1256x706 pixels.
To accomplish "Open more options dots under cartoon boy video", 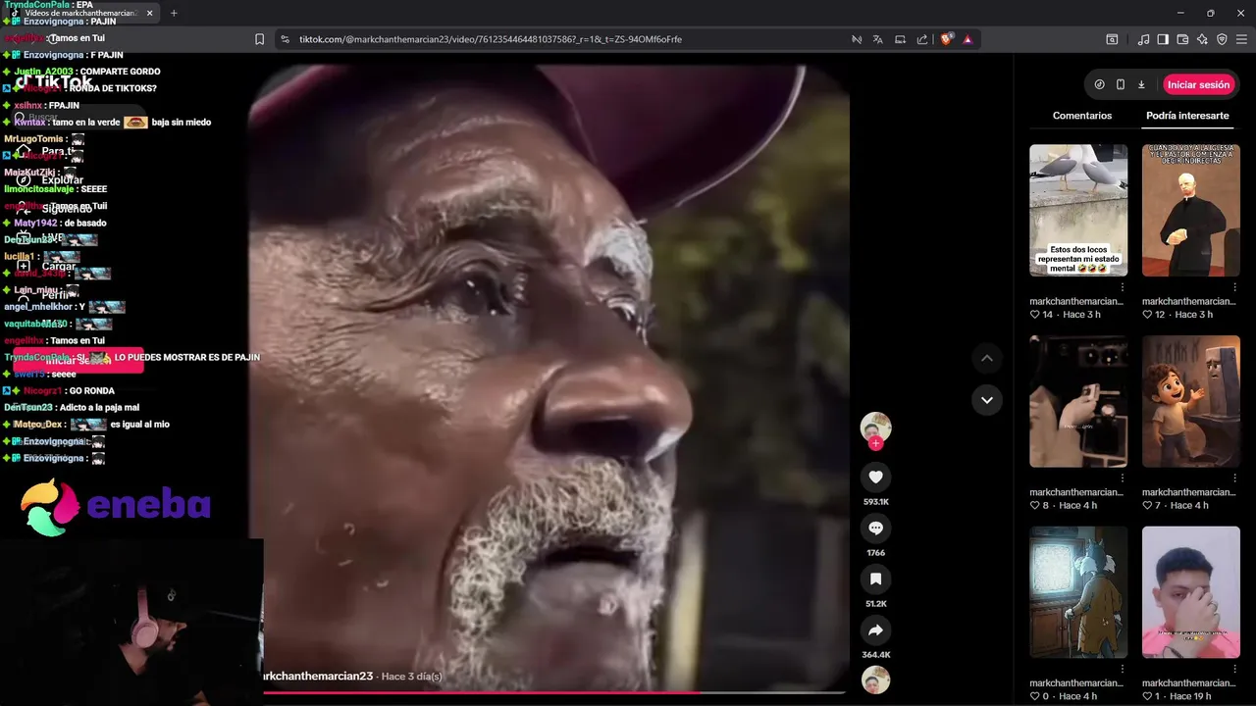I will (1235, 479).
